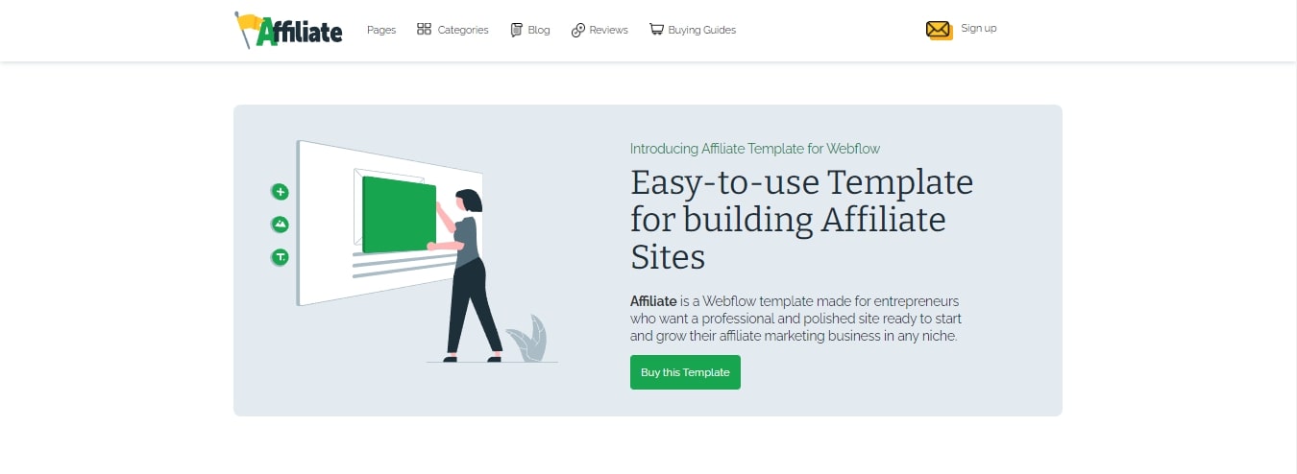Click the green text T circle icon
Viewport: 1297px width, 474px height.
pyautogui.click(x=281, y=257)
